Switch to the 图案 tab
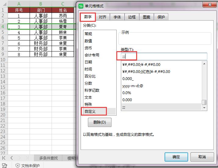The image size is (218, 168). [x=147, y=17]
